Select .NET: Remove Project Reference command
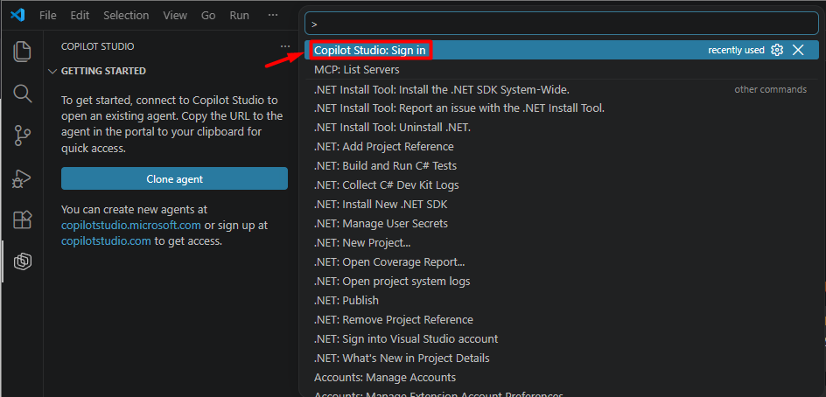 562,319
